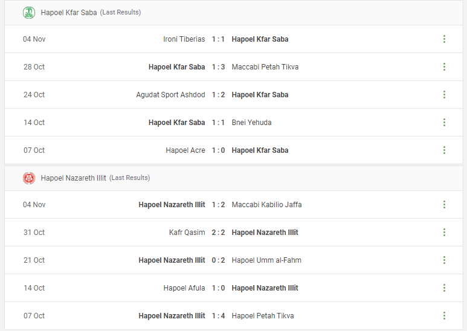Click the 21 Oct match date

tap(34, 260)
